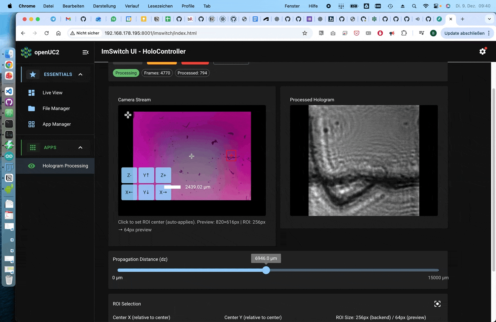Viewport: 496px width, 322px height.
Task: Open File Manager in the sidebar
Action: pos(56,109)
